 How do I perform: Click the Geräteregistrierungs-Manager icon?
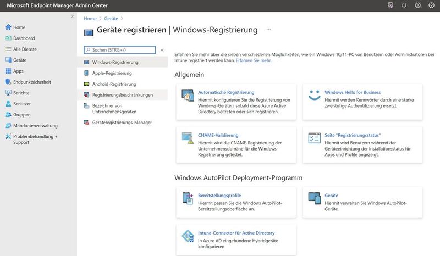[x=86, y=123]
